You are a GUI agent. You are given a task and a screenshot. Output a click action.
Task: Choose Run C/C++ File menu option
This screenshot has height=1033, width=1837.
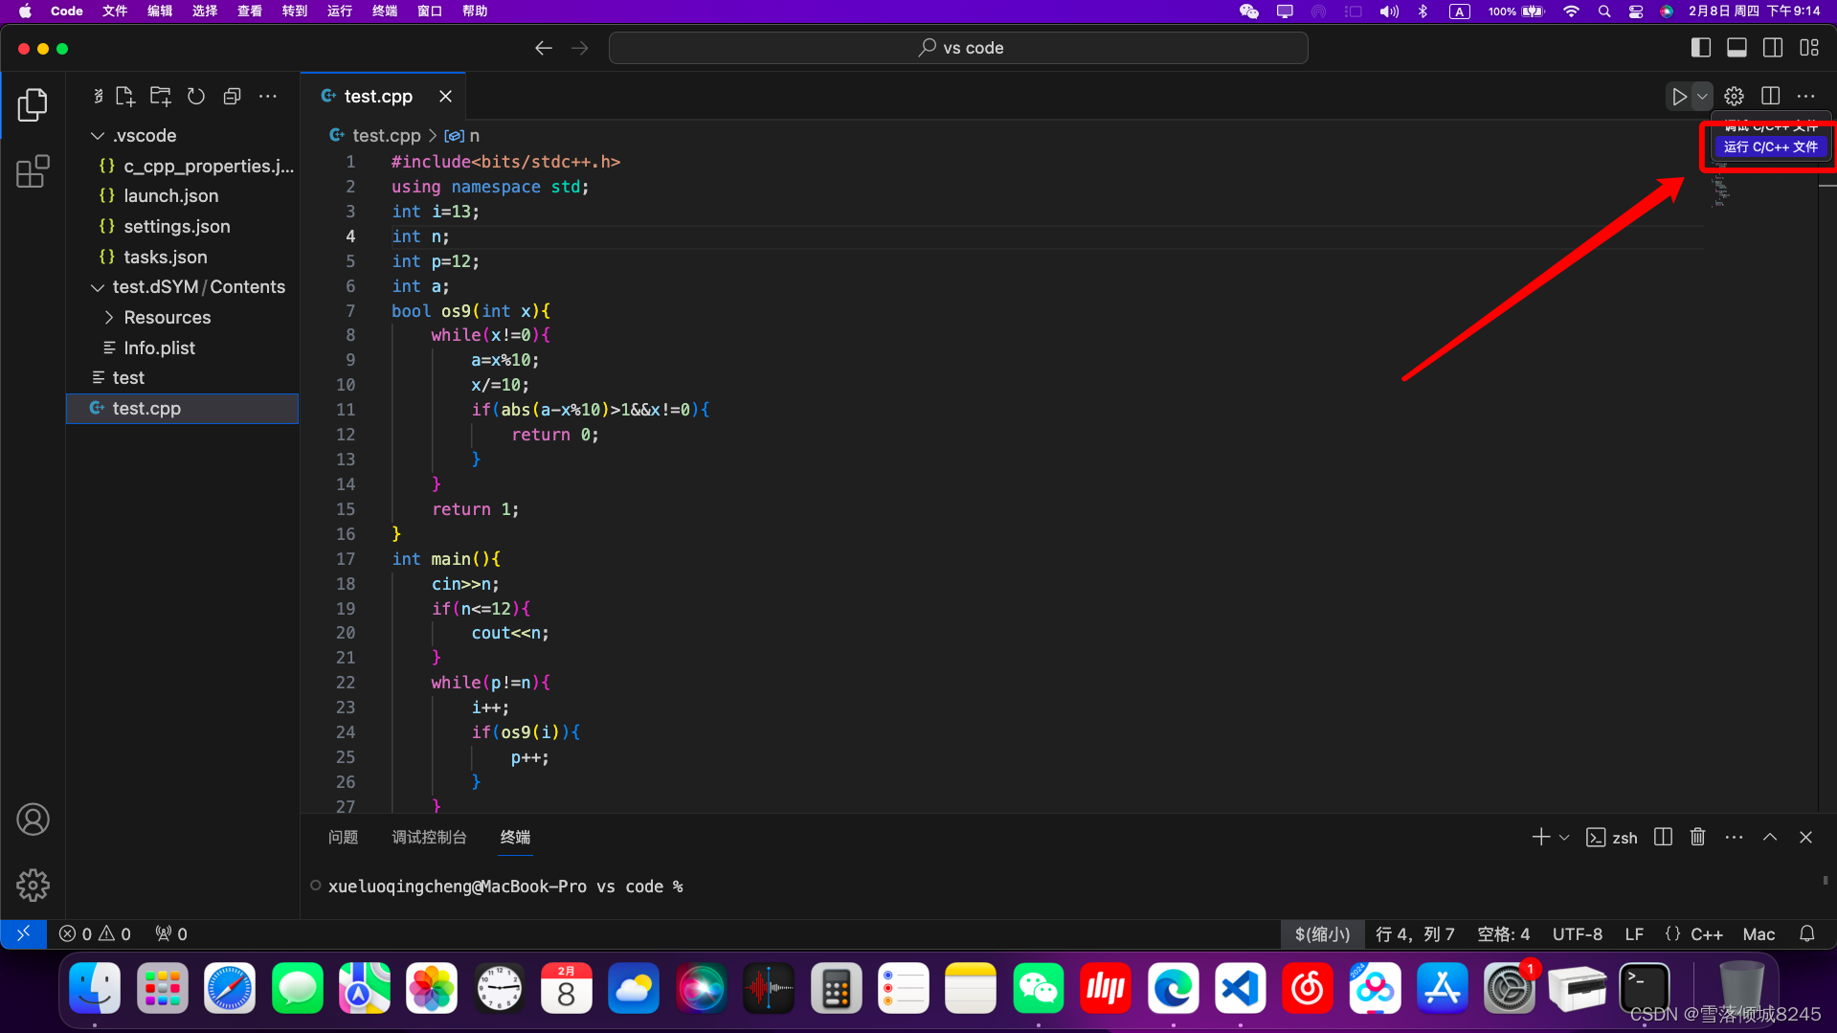1770,147
